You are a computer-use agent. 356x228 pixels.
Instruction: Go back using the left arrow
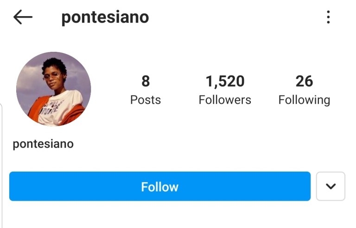[23, 18]
